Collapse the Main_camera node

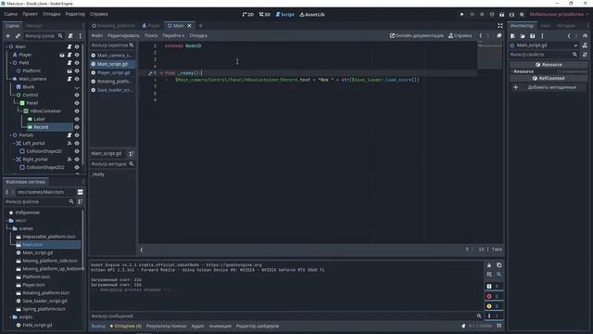(10, 79)
